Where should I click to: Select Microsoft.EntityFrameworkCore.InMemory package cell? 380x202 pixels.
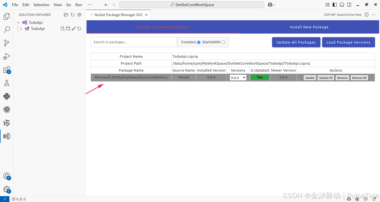[131, 77]
